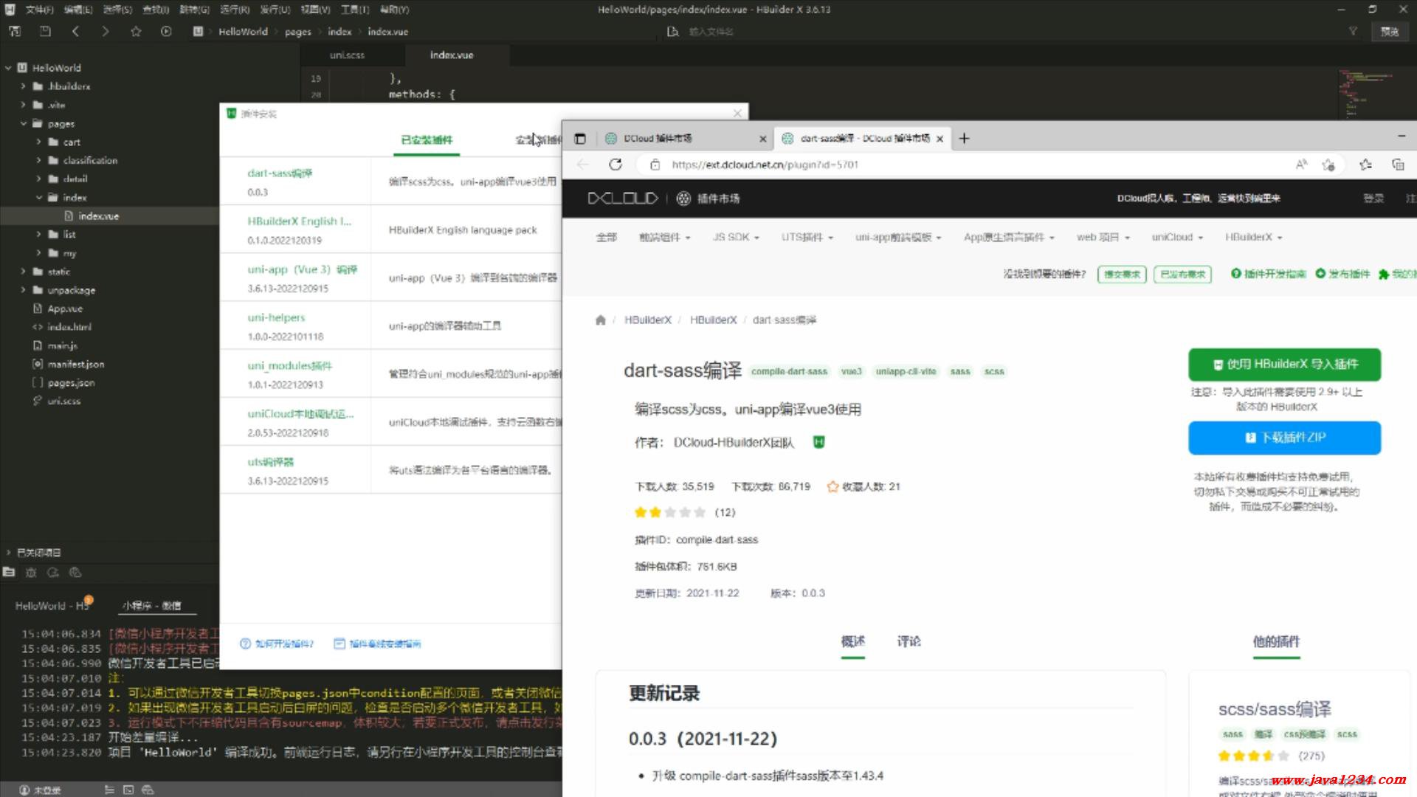Screen dimensions: 1417x797
Task: Click the read aloud icon in address bar
Action: [1302, 165]
